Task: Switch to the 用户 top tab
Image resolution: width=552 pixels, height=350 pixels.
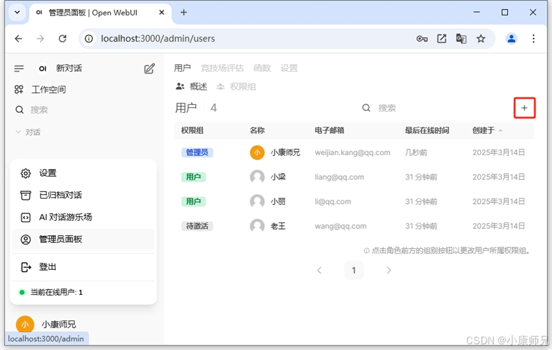Action: (x=183, y=68)
